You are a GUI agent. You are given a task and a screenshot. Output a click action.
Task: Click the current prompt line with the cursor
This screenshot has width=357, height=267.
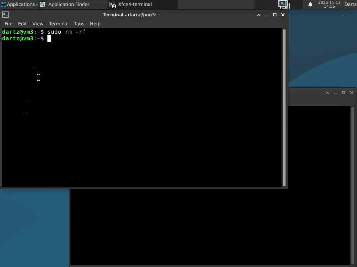coord(26,39)
